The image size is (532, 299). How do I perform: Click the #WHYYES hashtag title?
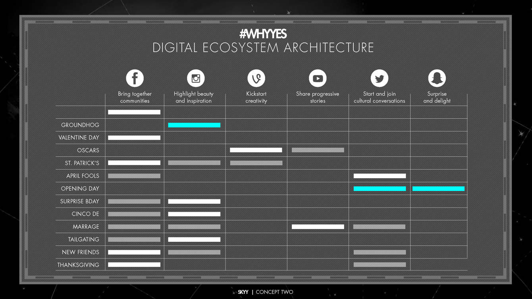click(x=263, y=34)
